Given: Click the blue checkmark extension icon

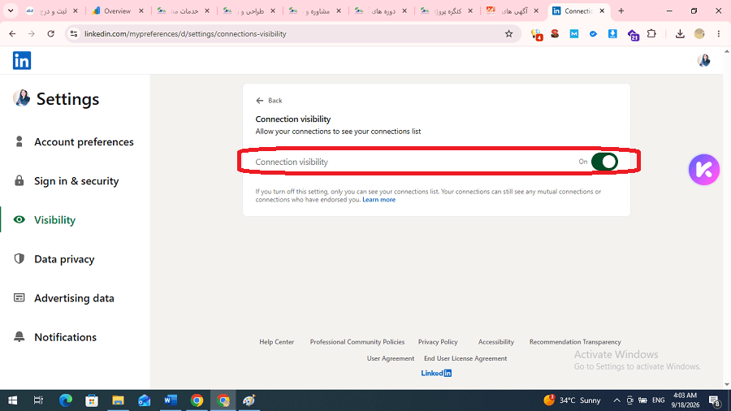Looking at the screenshot, I should pyautogui.click(x=593, y=33).
